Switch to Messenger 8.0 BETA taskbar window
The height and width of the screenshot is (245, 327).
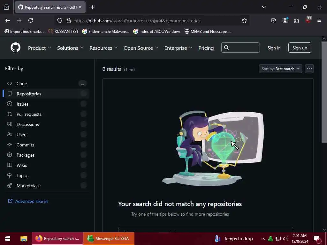click(109, 239)
